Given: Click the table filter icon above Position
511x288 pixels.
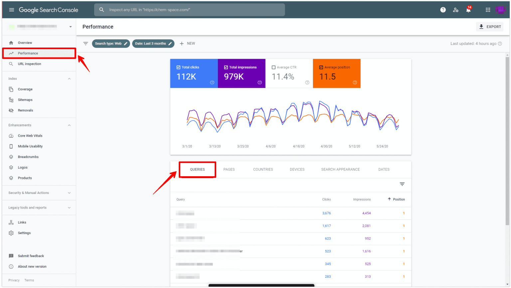Looking at the screenshot, I should (402, 184).
